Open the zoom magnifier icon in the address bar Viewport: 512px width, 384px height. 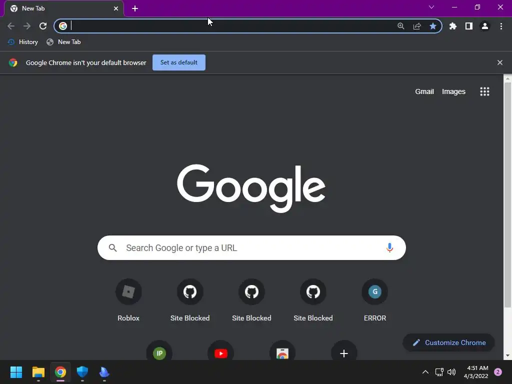401,26
